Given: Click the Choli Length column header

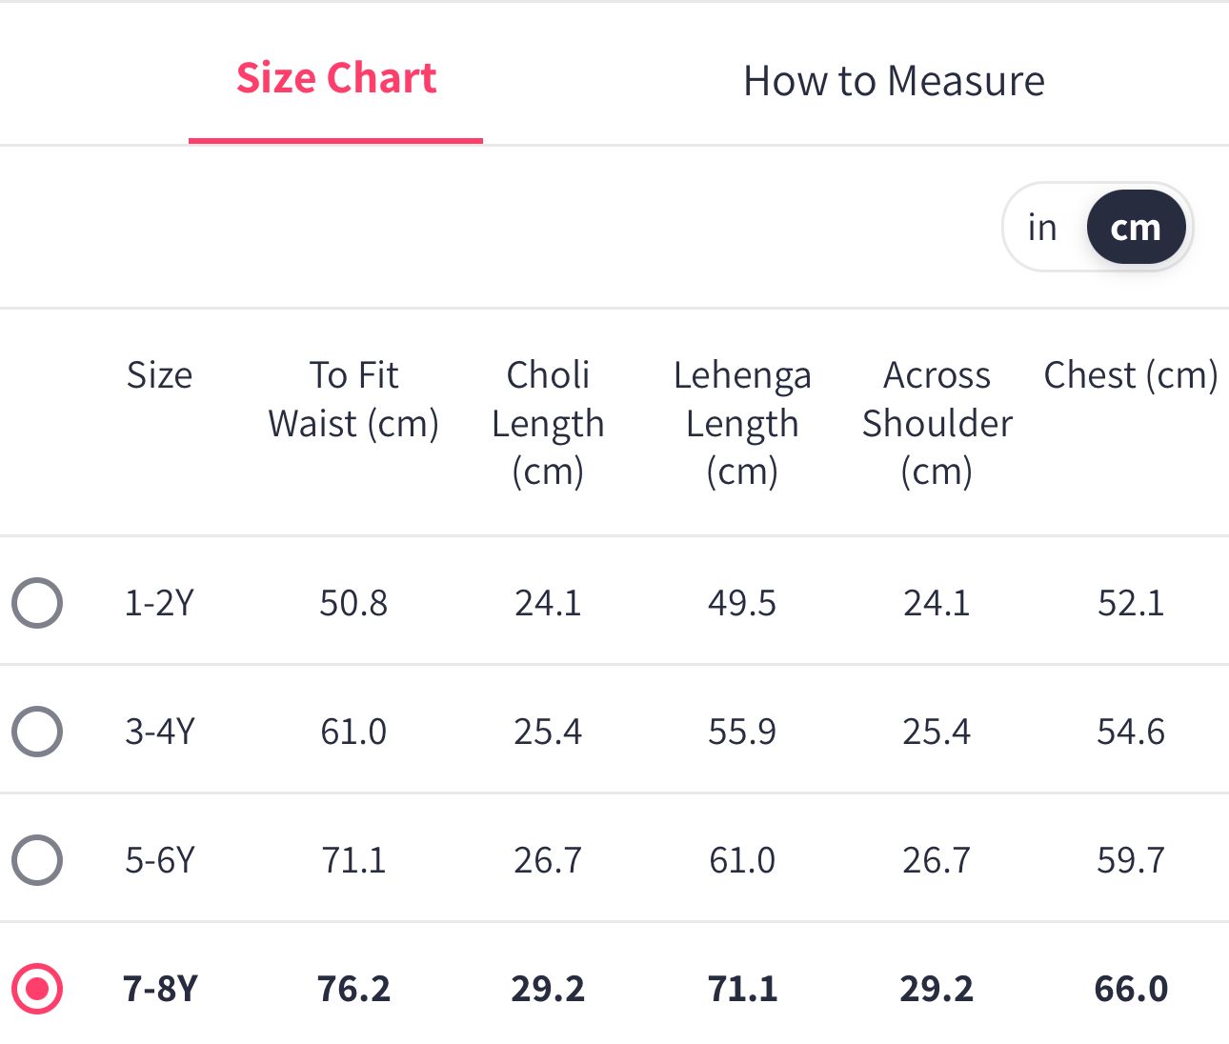Looking at the screenshot, I should click(548, 423).
